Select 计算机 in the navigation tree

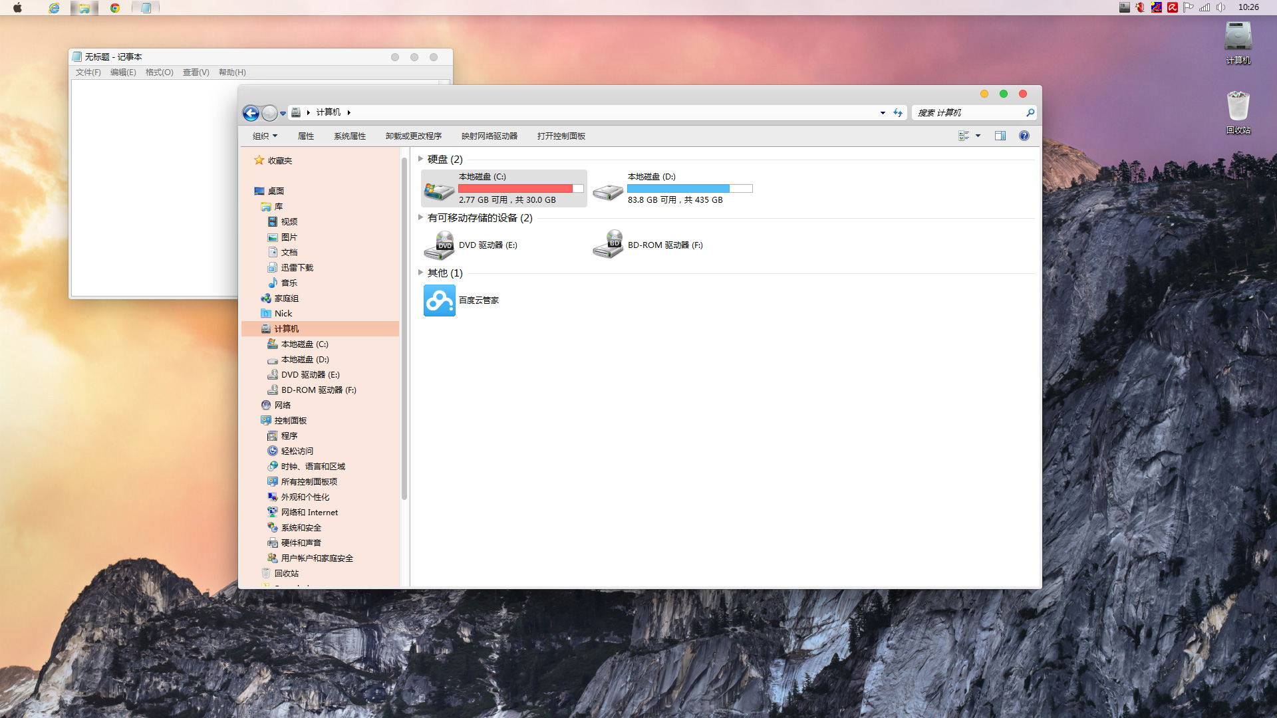coord(320,329)
